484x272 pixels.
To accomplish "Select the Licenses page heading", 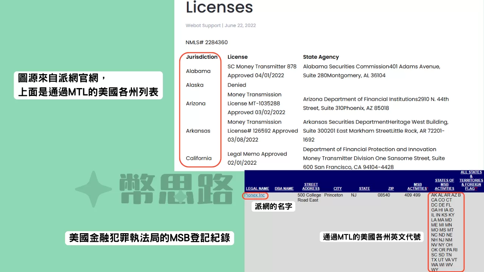I will [219, 7].
